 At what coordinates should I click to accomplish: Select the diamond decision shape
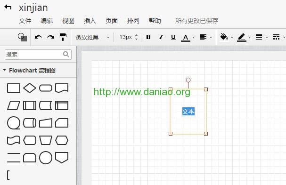coord(30,88)
